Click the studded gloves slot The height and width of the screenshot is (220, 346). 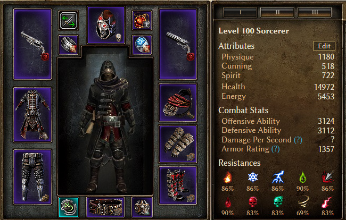[178, 144]
